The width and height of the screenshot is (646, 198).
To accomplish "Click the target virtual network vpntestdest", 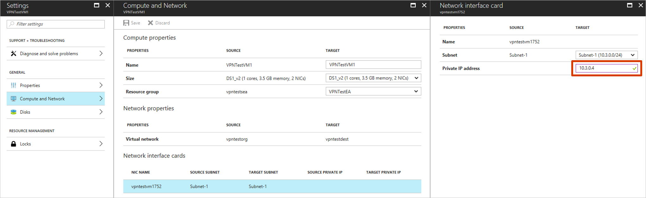I will tap(337, 139).
